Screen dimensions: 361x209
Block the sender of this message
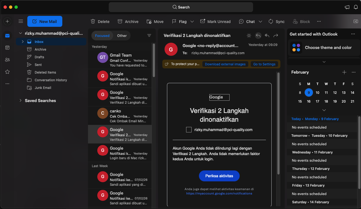click(301, 21)
